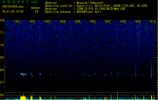
Task: Click the 1607 time marker
Action: pos(108,21)
